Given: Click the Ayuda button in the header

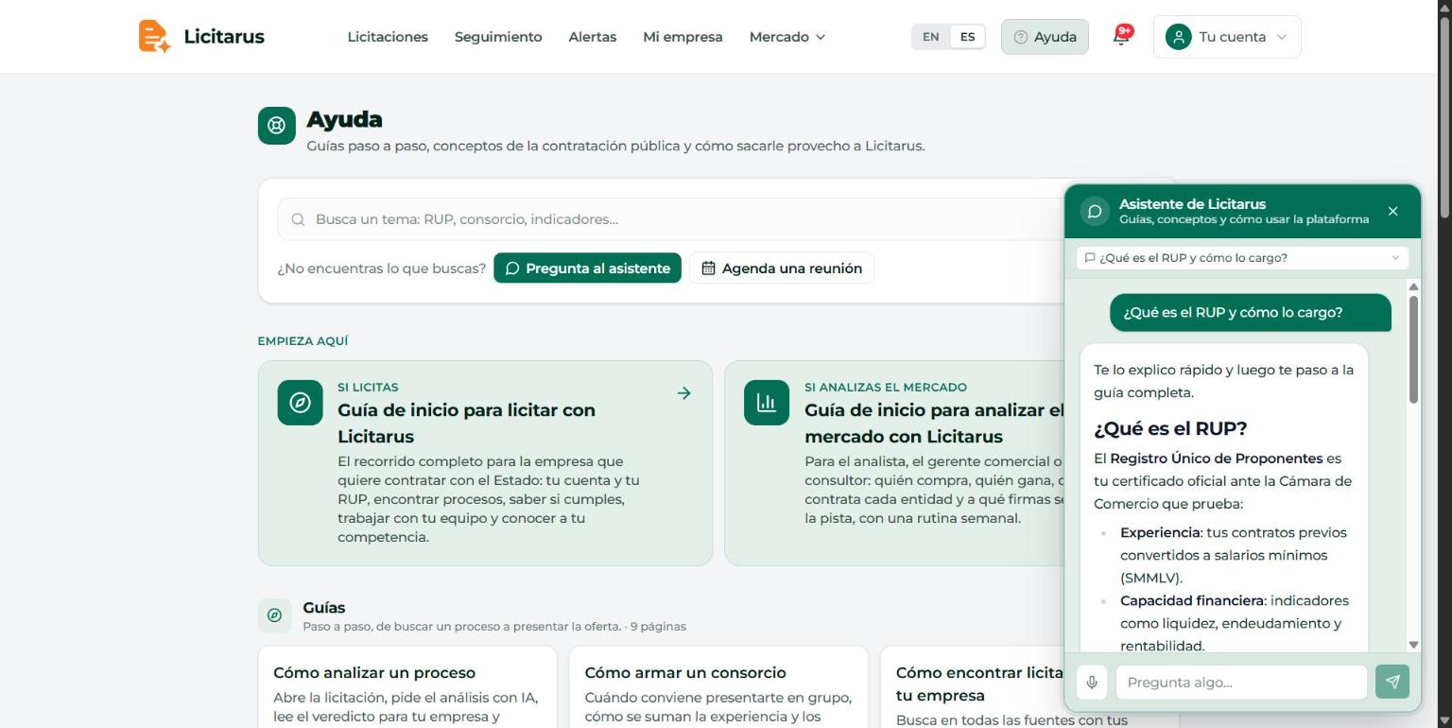Looking at the screenshot, I should click(1045, 37).
